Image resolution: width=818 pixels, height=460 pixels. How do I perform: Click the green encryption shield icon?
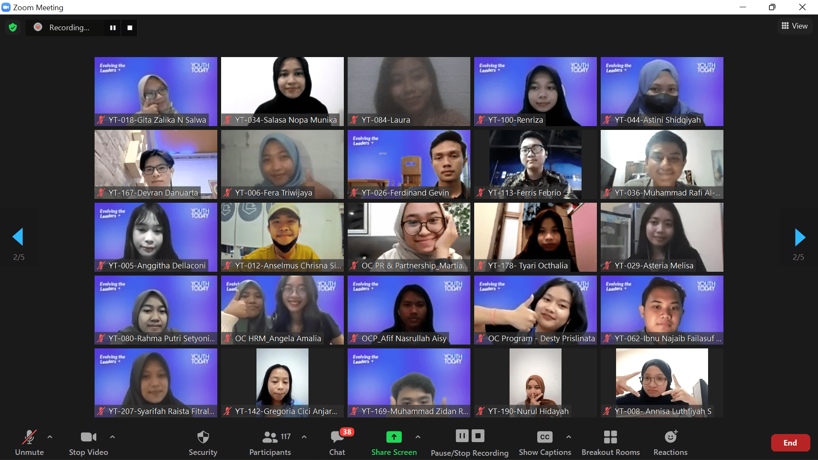13,28
